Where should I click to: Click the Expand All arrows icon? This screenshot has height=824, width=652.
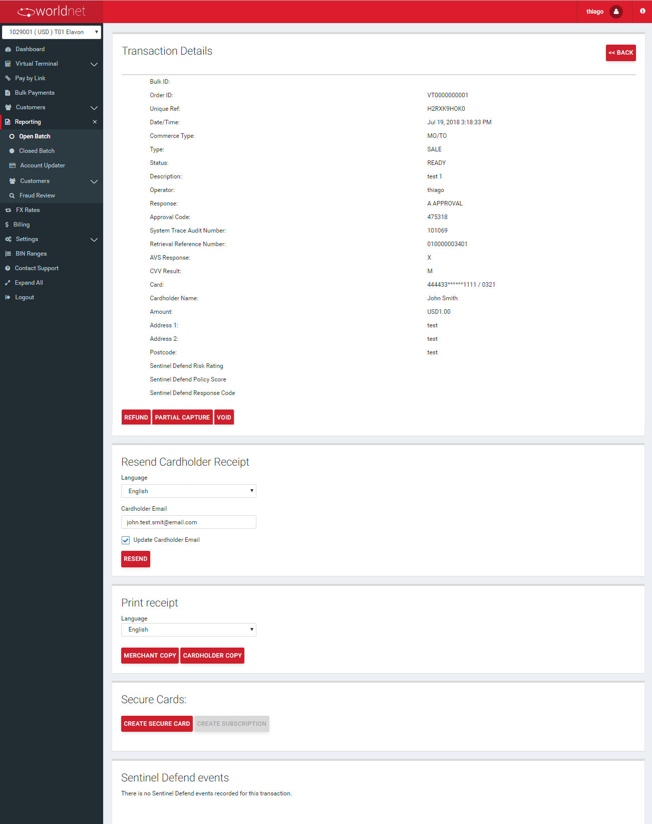coord(8,283)
